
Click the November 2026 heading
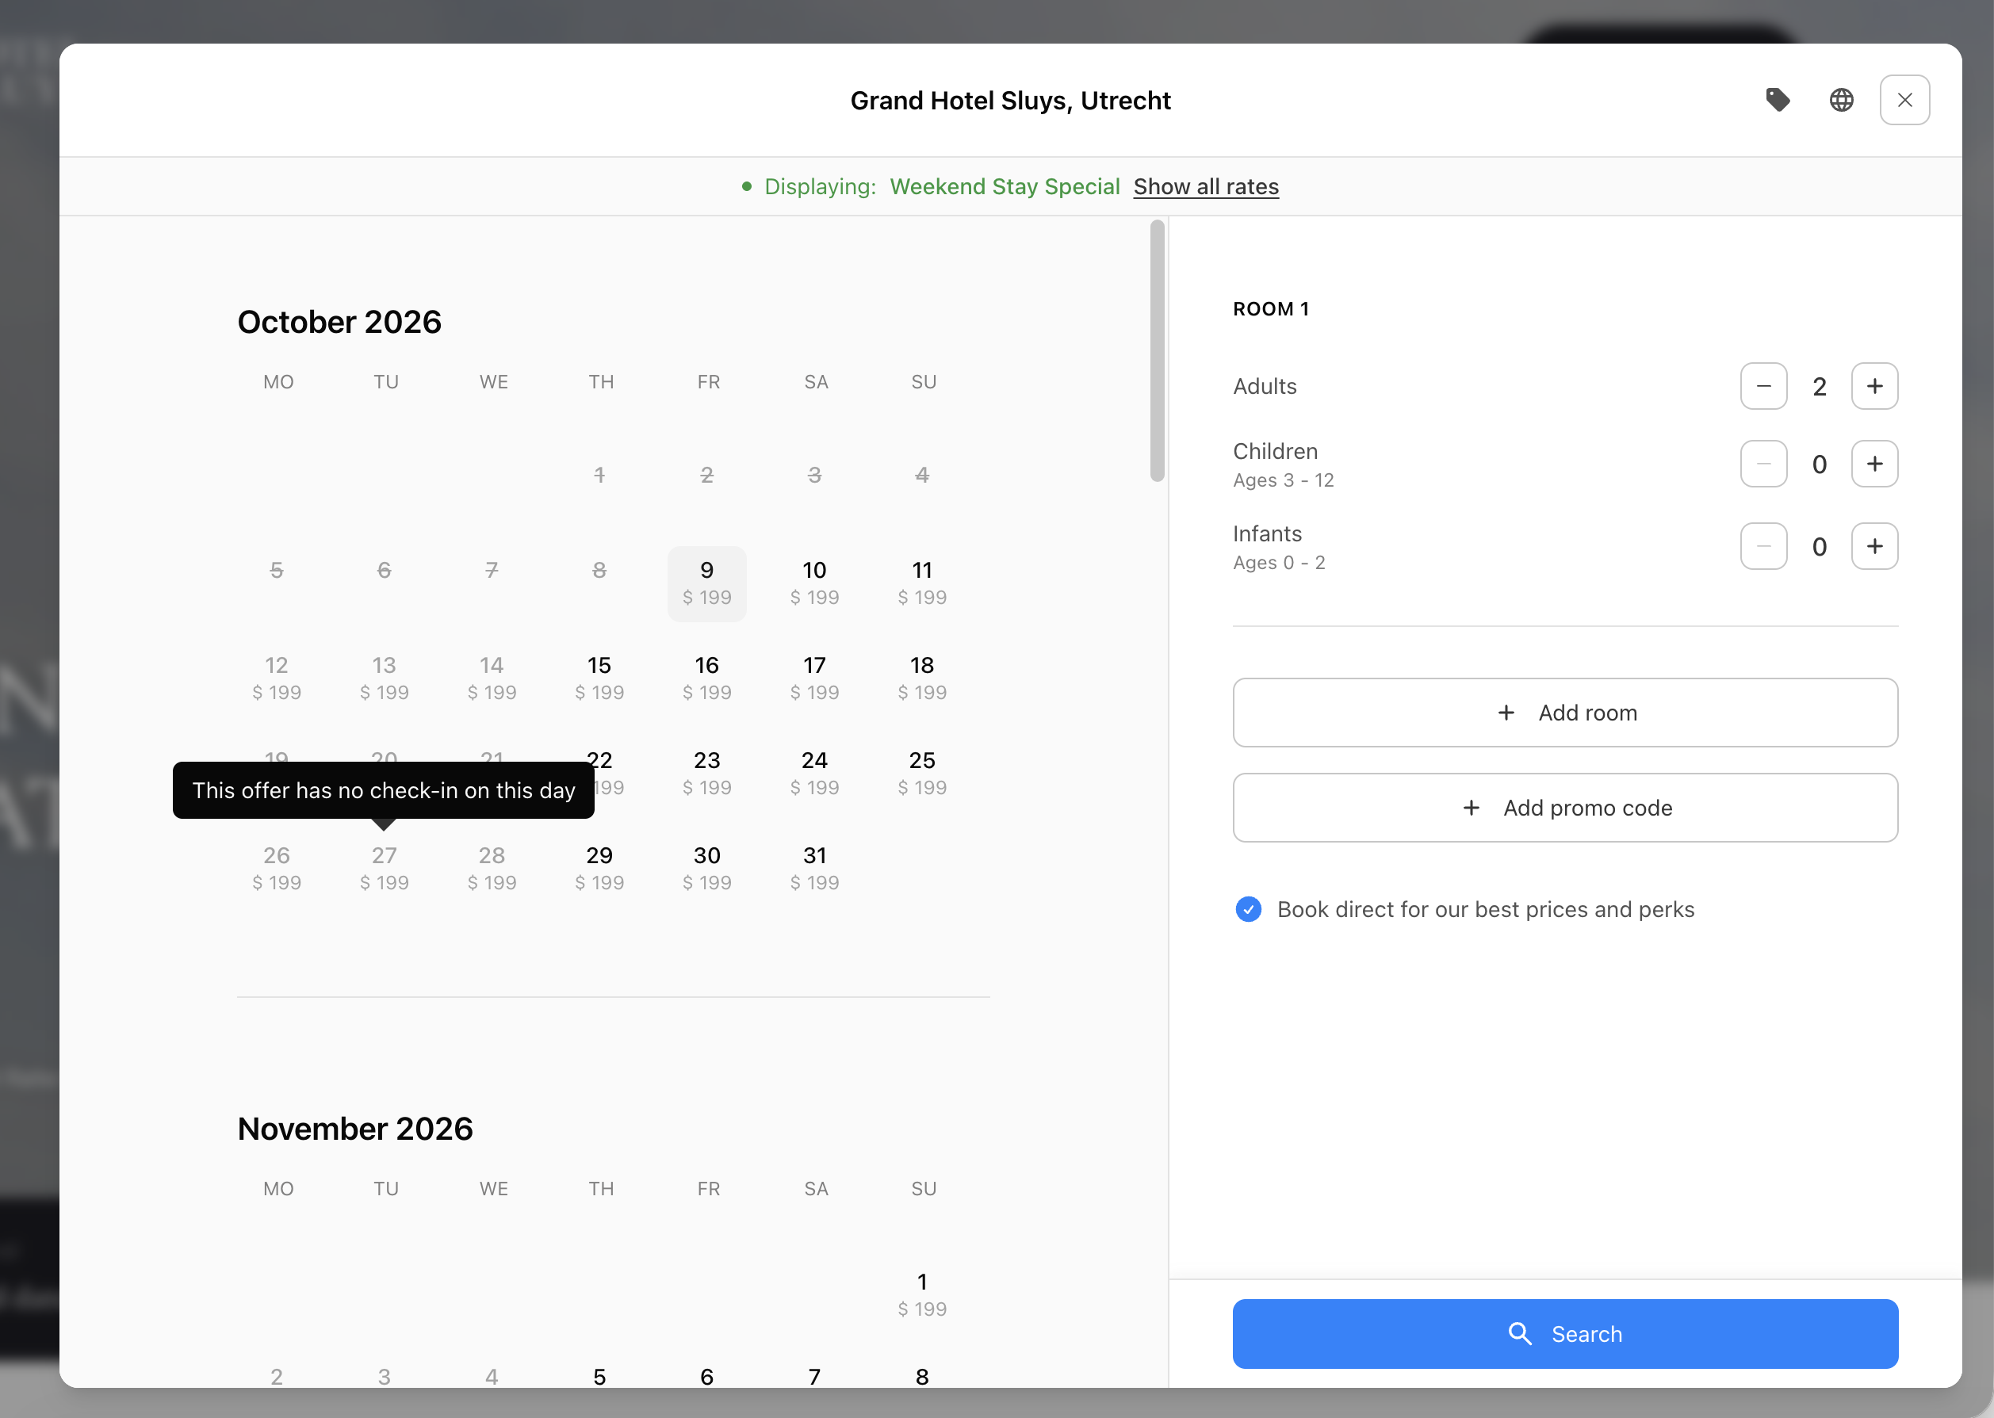(x=354, y=1128)
